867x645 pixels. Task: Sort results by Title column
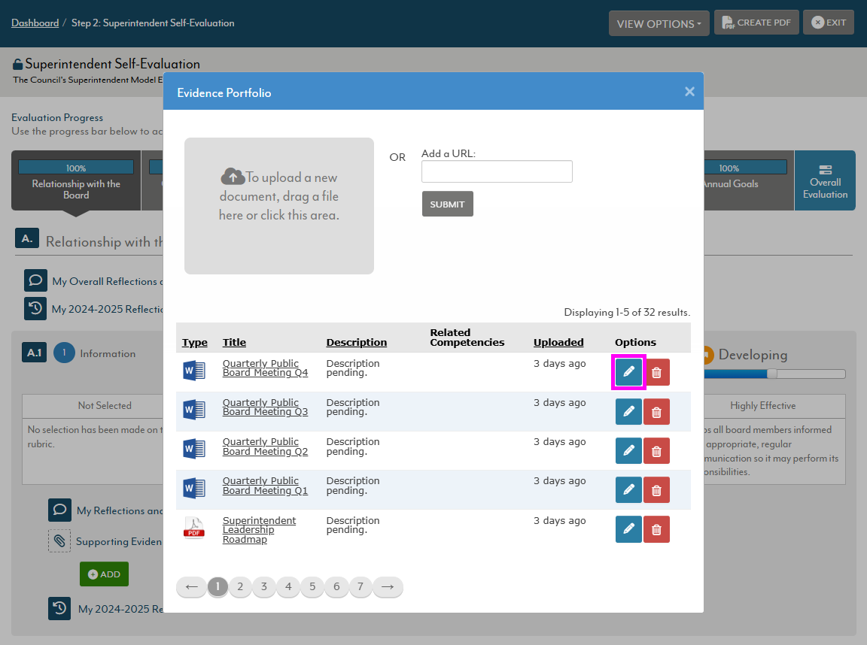tap(234, 343)
